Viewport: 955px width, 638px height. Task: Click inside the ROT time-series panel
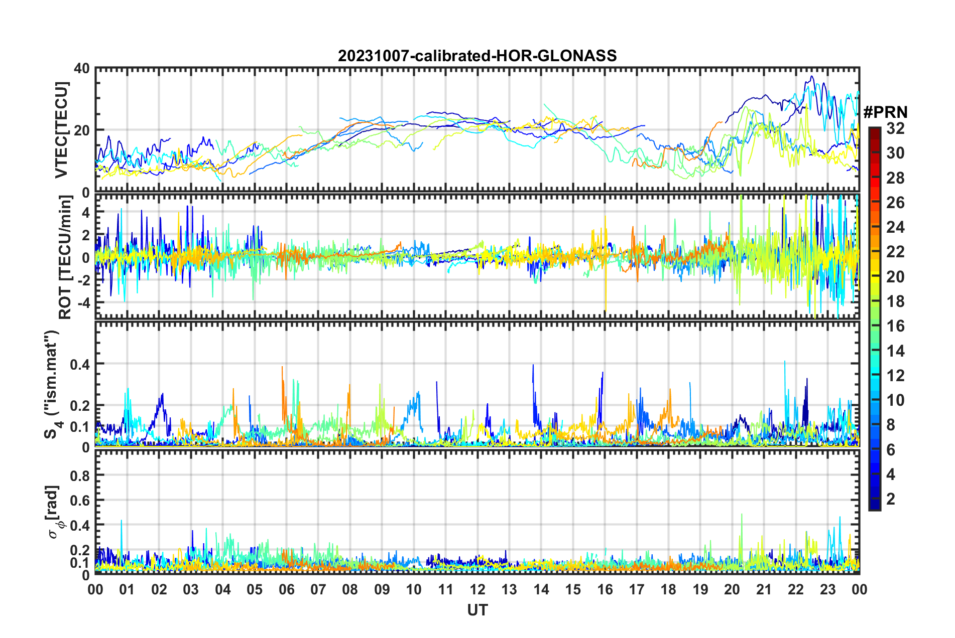[477, 257]
